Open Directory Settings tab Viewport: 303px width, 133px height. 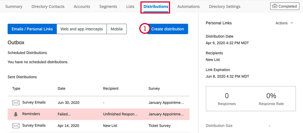coord(225,6)
